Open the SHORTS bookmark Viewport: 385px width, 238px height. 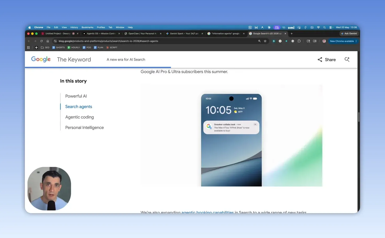(x=58, y=48)
